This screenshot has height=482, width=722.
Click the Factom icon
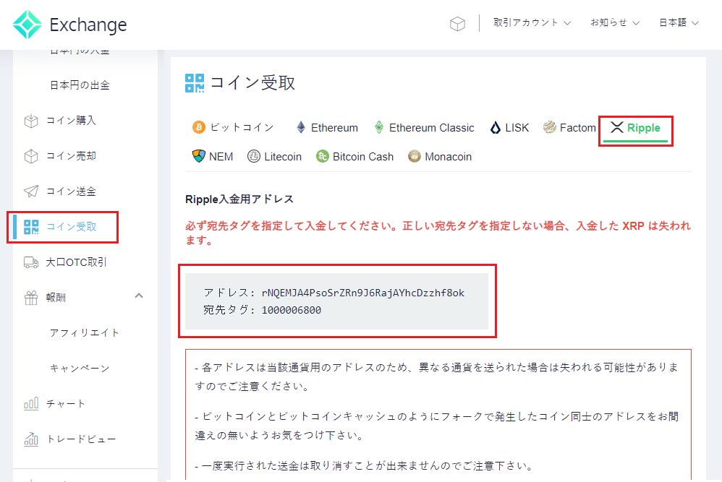tap(549, 127)
